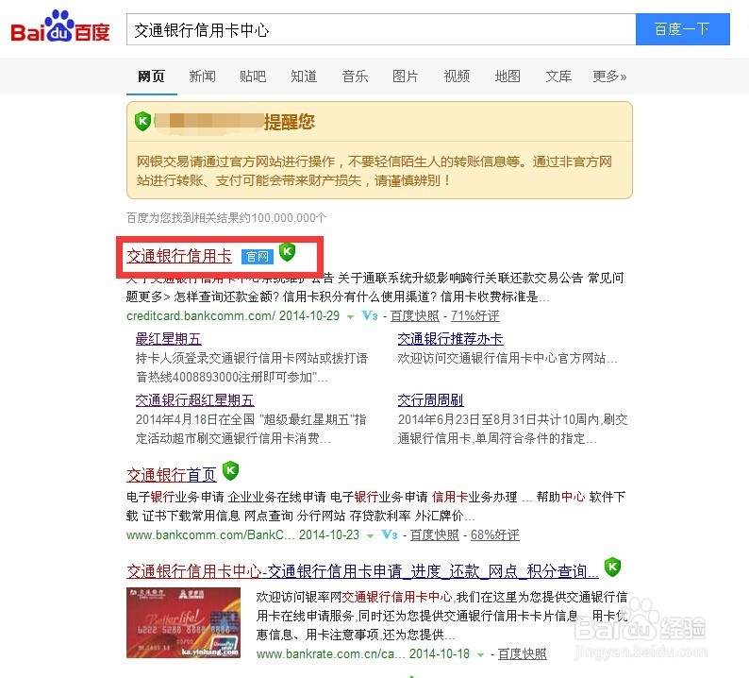This screenshot has height=678, width=749.
Task: Open the 71%好评 rating link
Action: click(475, 315)
